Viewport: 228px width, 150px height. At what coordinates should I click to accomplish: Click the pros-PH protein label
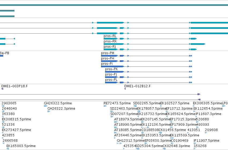pyautogui.click(x=107, y=58)
